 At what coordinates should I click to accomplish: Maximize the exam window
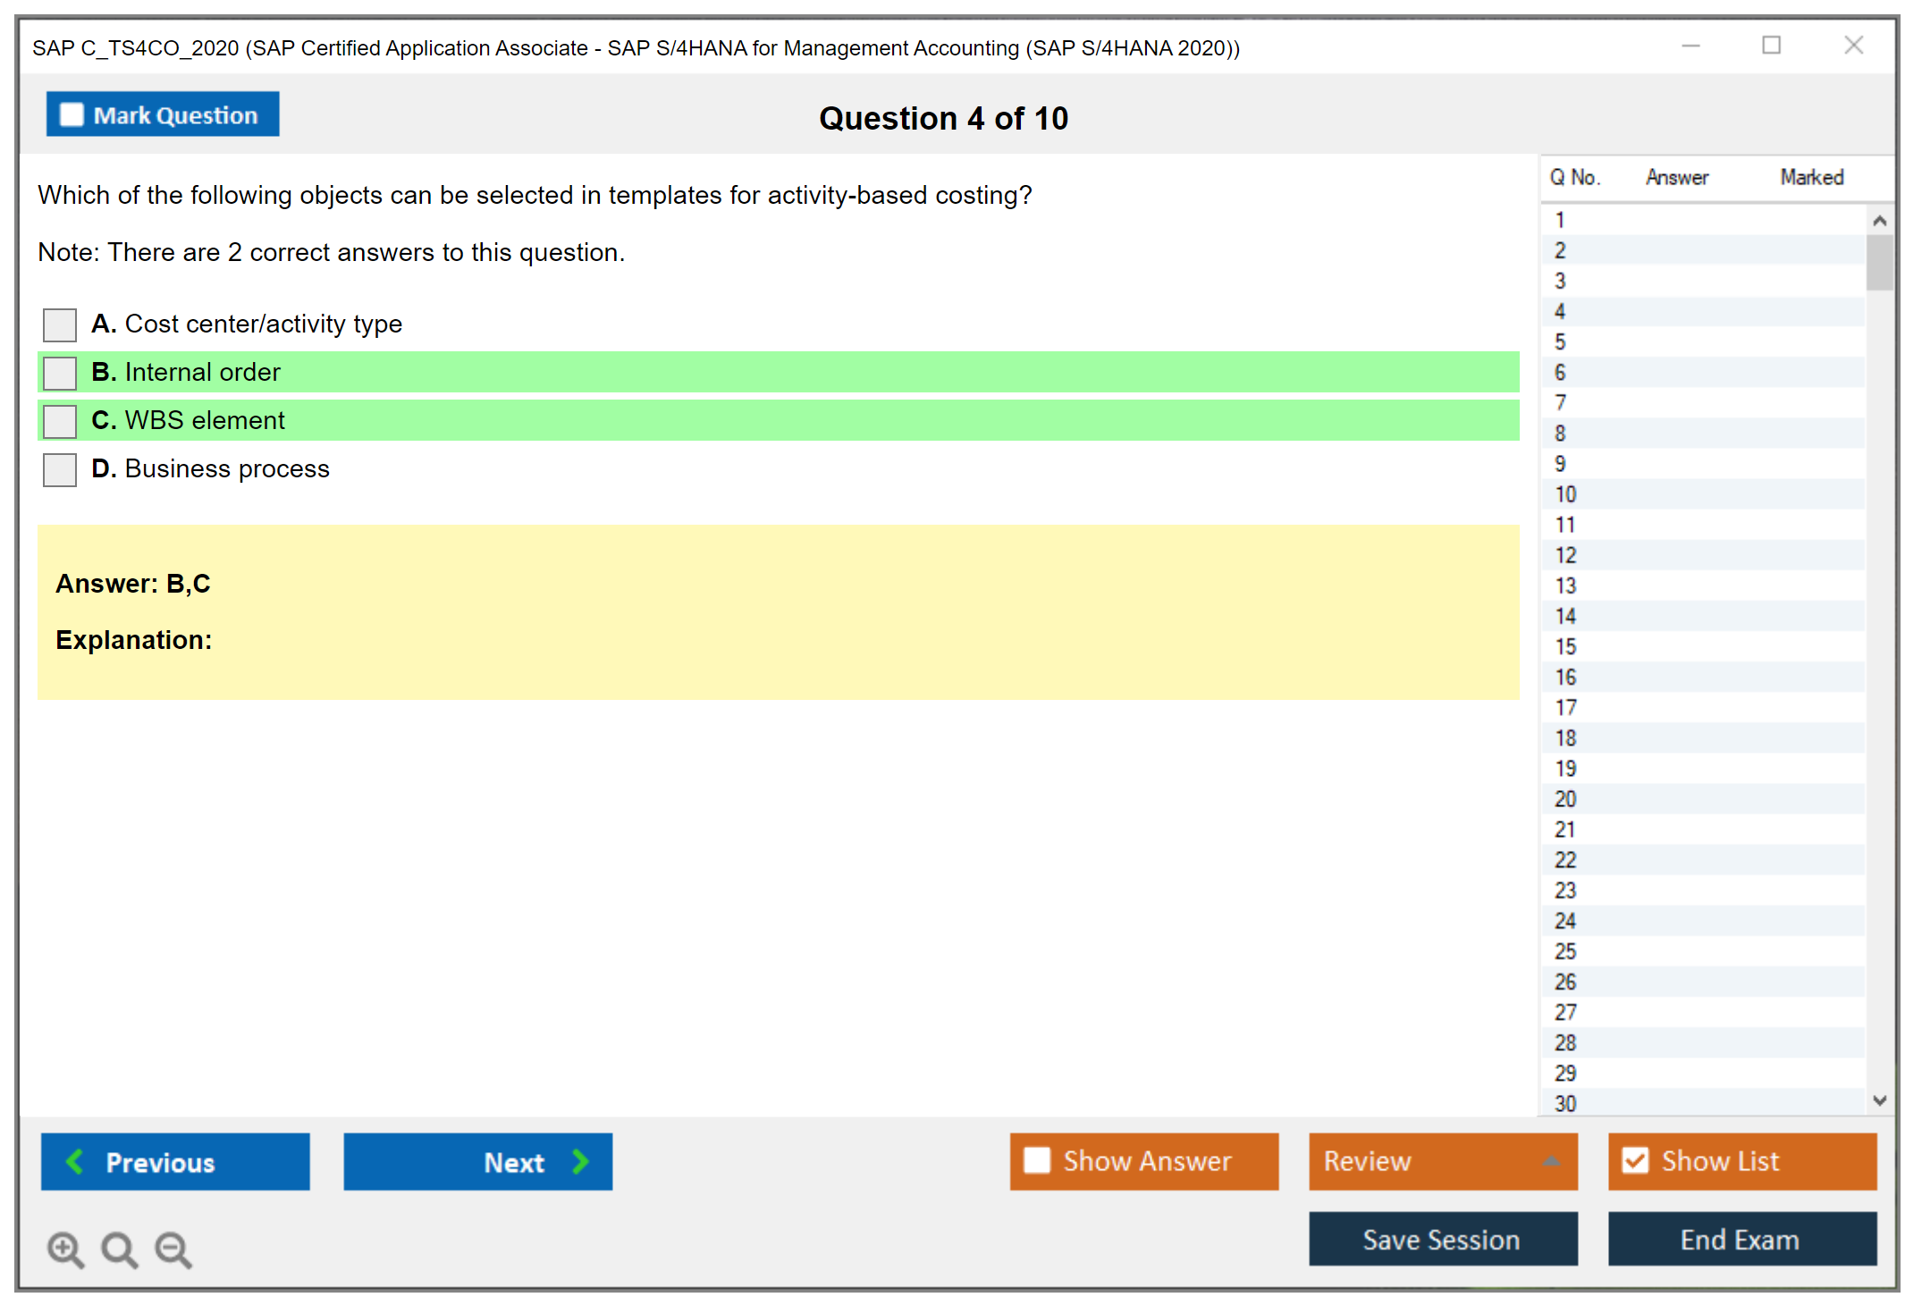pos(1771,46)
